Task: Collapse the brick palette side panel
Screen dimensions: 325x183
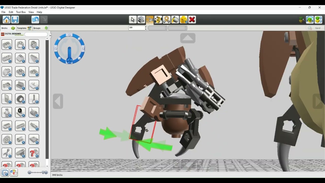Action: tap(50, 36)
